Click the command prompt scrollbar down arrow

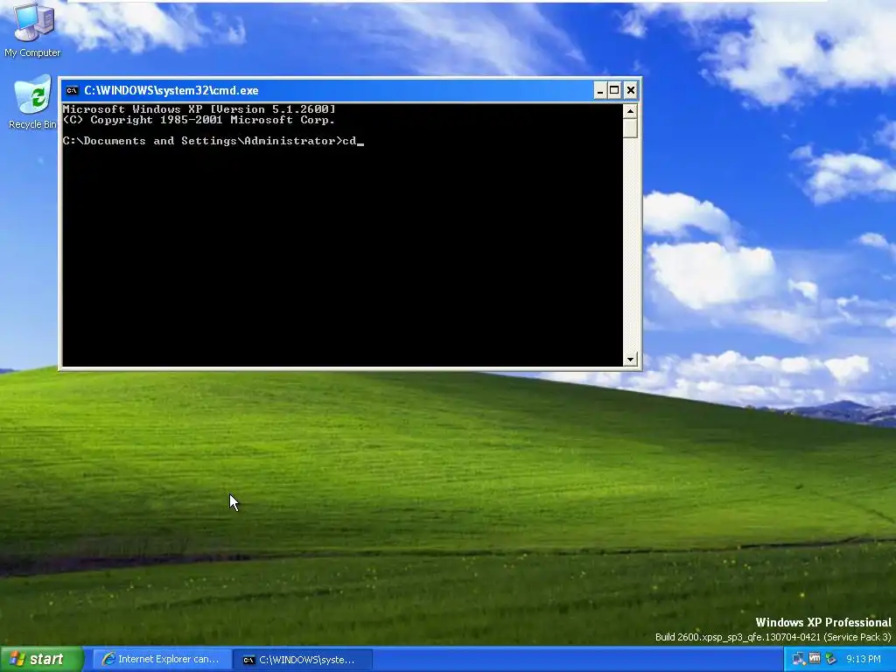[x=630, y=359]
